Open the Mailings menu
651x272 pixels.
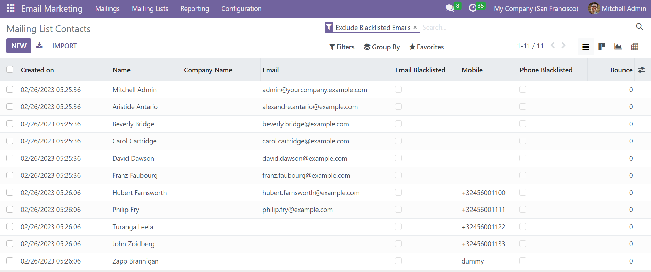[107, 8]
